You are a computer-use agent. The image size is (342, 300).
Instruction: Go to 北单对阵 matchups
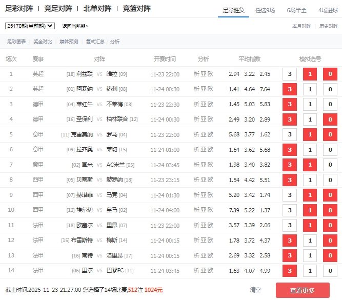point(97,9)
